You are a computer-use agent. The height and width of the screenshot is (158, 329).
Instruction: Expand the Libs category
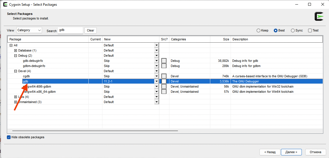pos(15,97)
